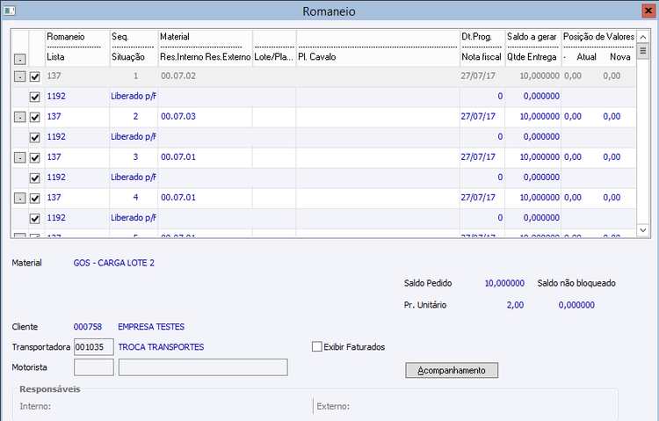Click the Pr. Unitário value 2,00

[515, 305]
